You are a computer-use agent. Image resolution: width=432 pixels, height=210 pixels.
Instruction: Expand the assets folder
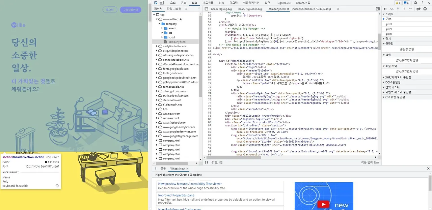[162, 28]
